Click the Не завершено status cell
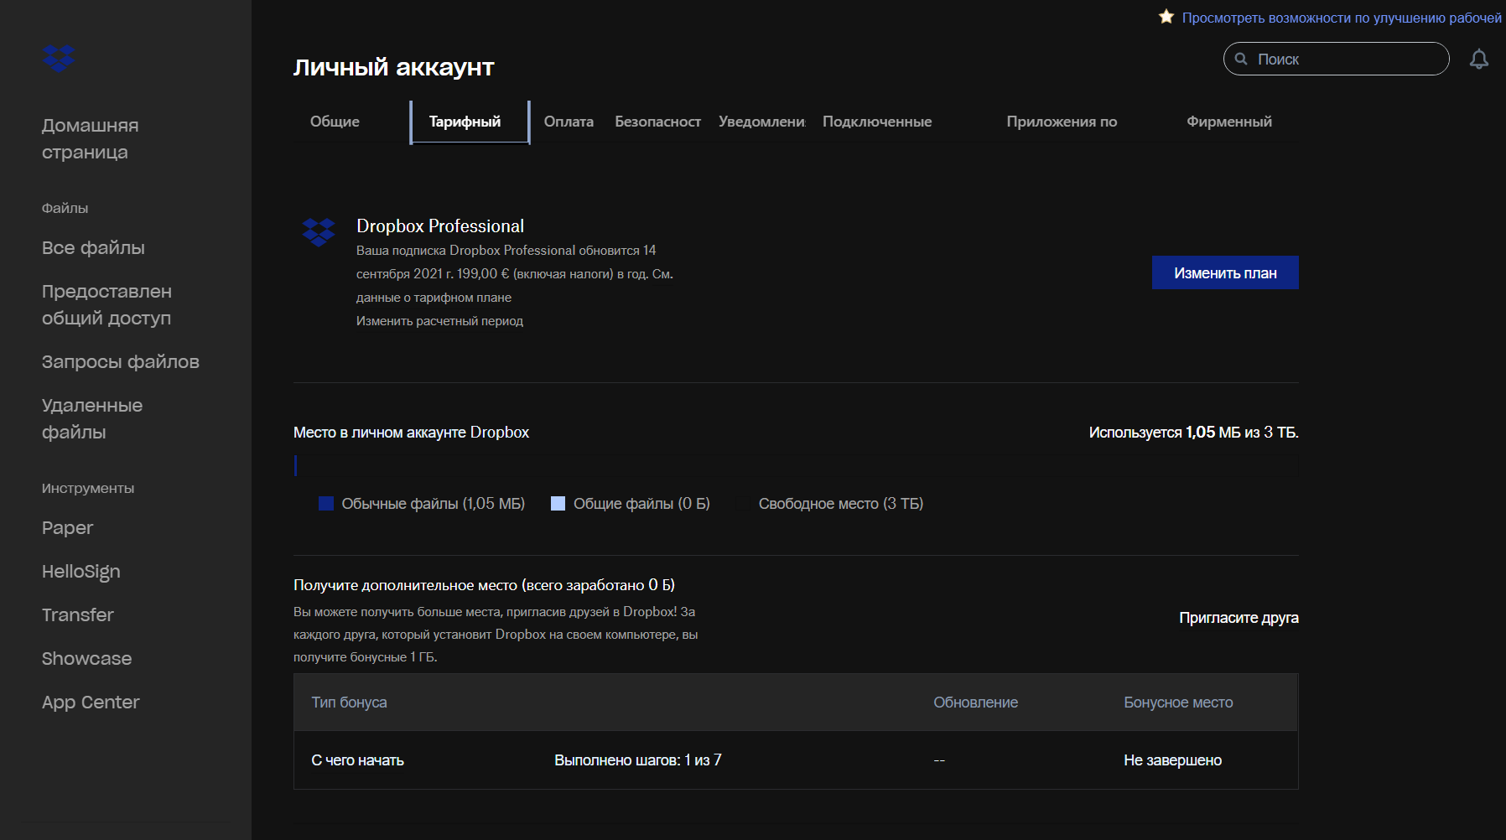Screen dimensions: 1506x840 pyautogui.click(x=1172, y=760)
